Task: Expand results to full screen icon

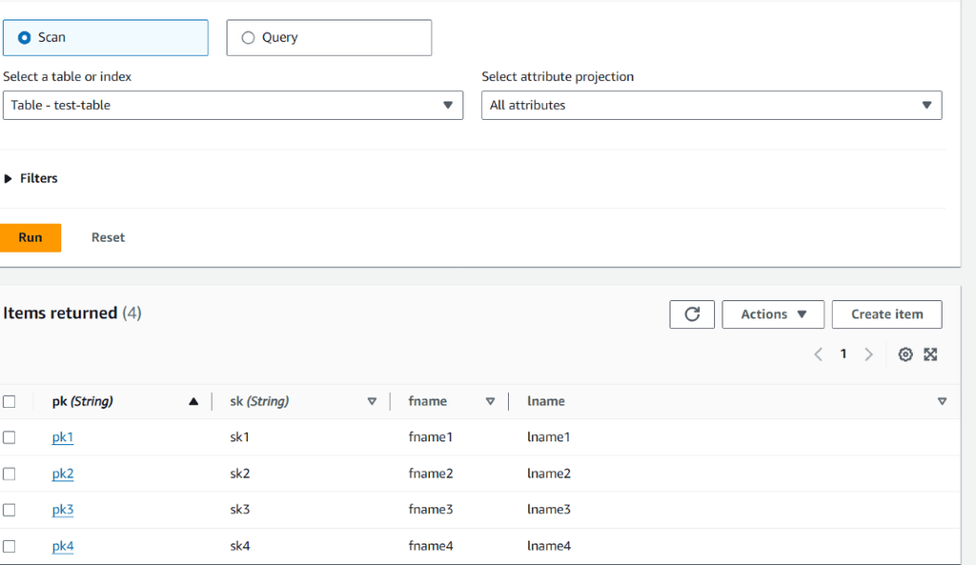Action: [931, 354]
